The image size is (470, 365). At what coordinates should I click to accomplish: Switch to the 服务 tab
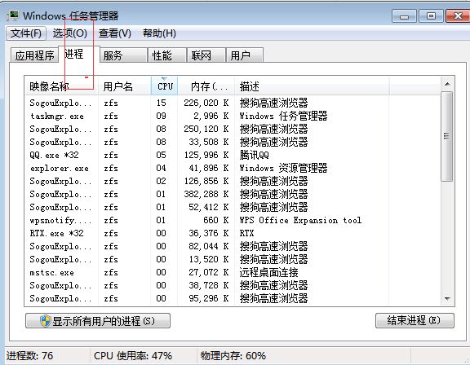(x=123, y=55)
